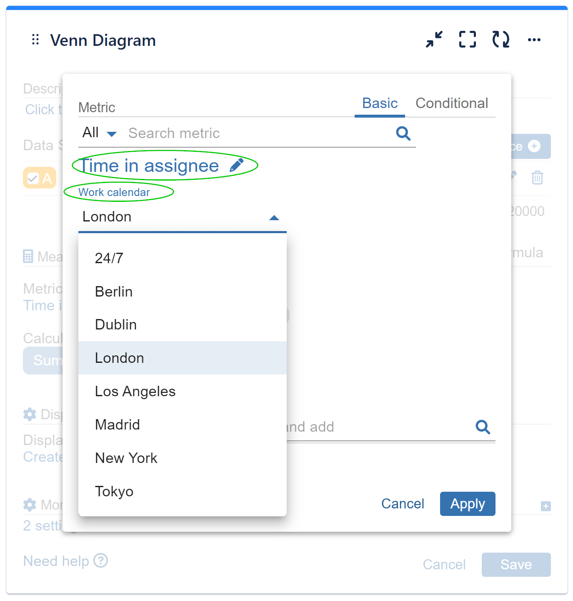
Task: Delete the data source via trash icon
Action: [x=537, y=178]
